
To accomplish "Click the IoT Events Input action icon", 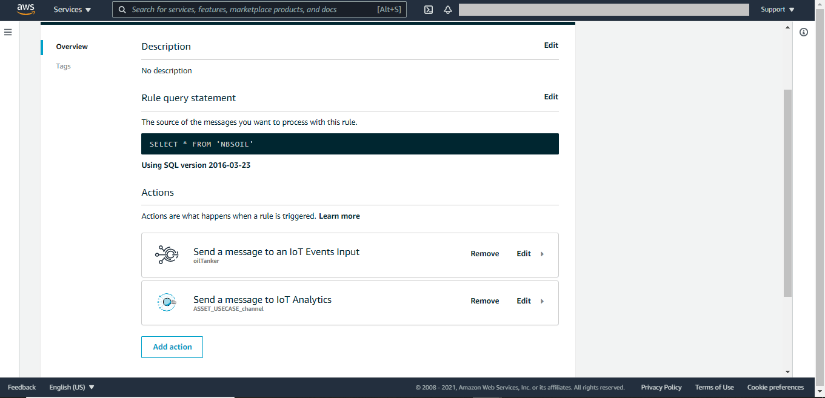I will click(x=167, y=255).
